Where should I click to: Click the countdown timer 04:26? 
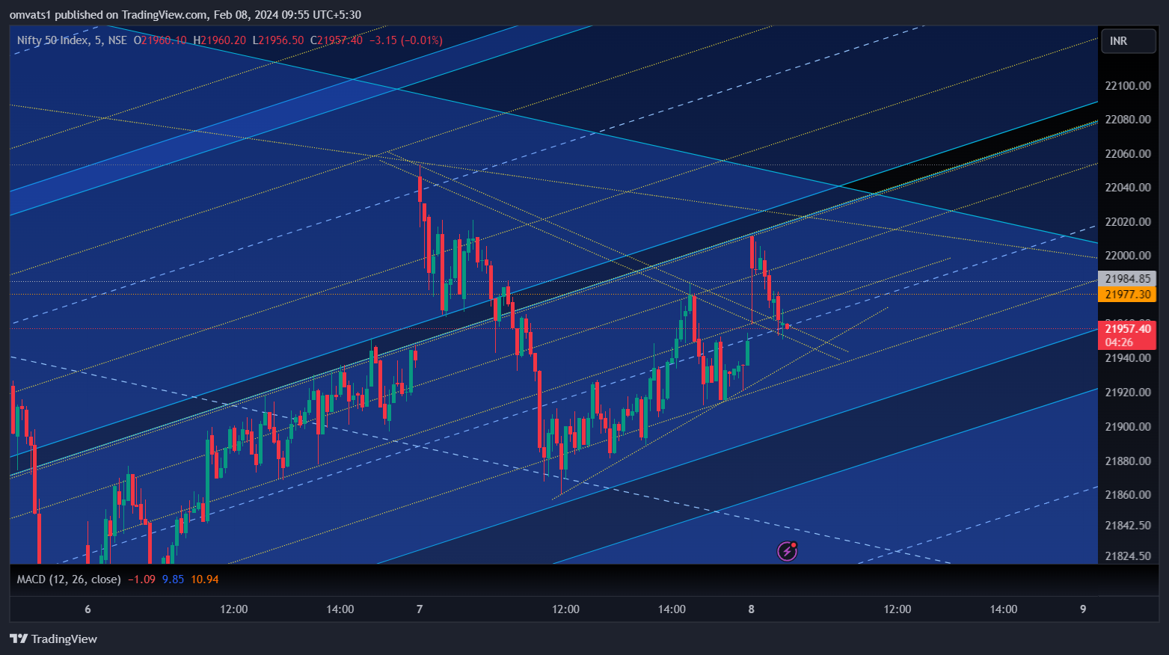[1119, 342]
